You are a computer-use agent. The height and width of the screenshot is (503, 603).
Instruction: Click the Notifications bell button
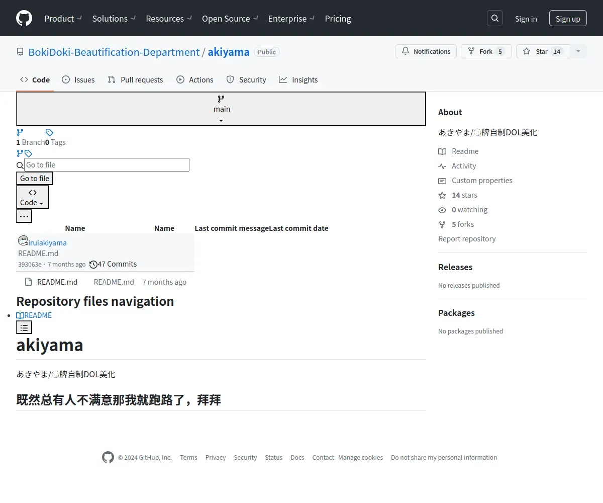click(x=426, y=51)
